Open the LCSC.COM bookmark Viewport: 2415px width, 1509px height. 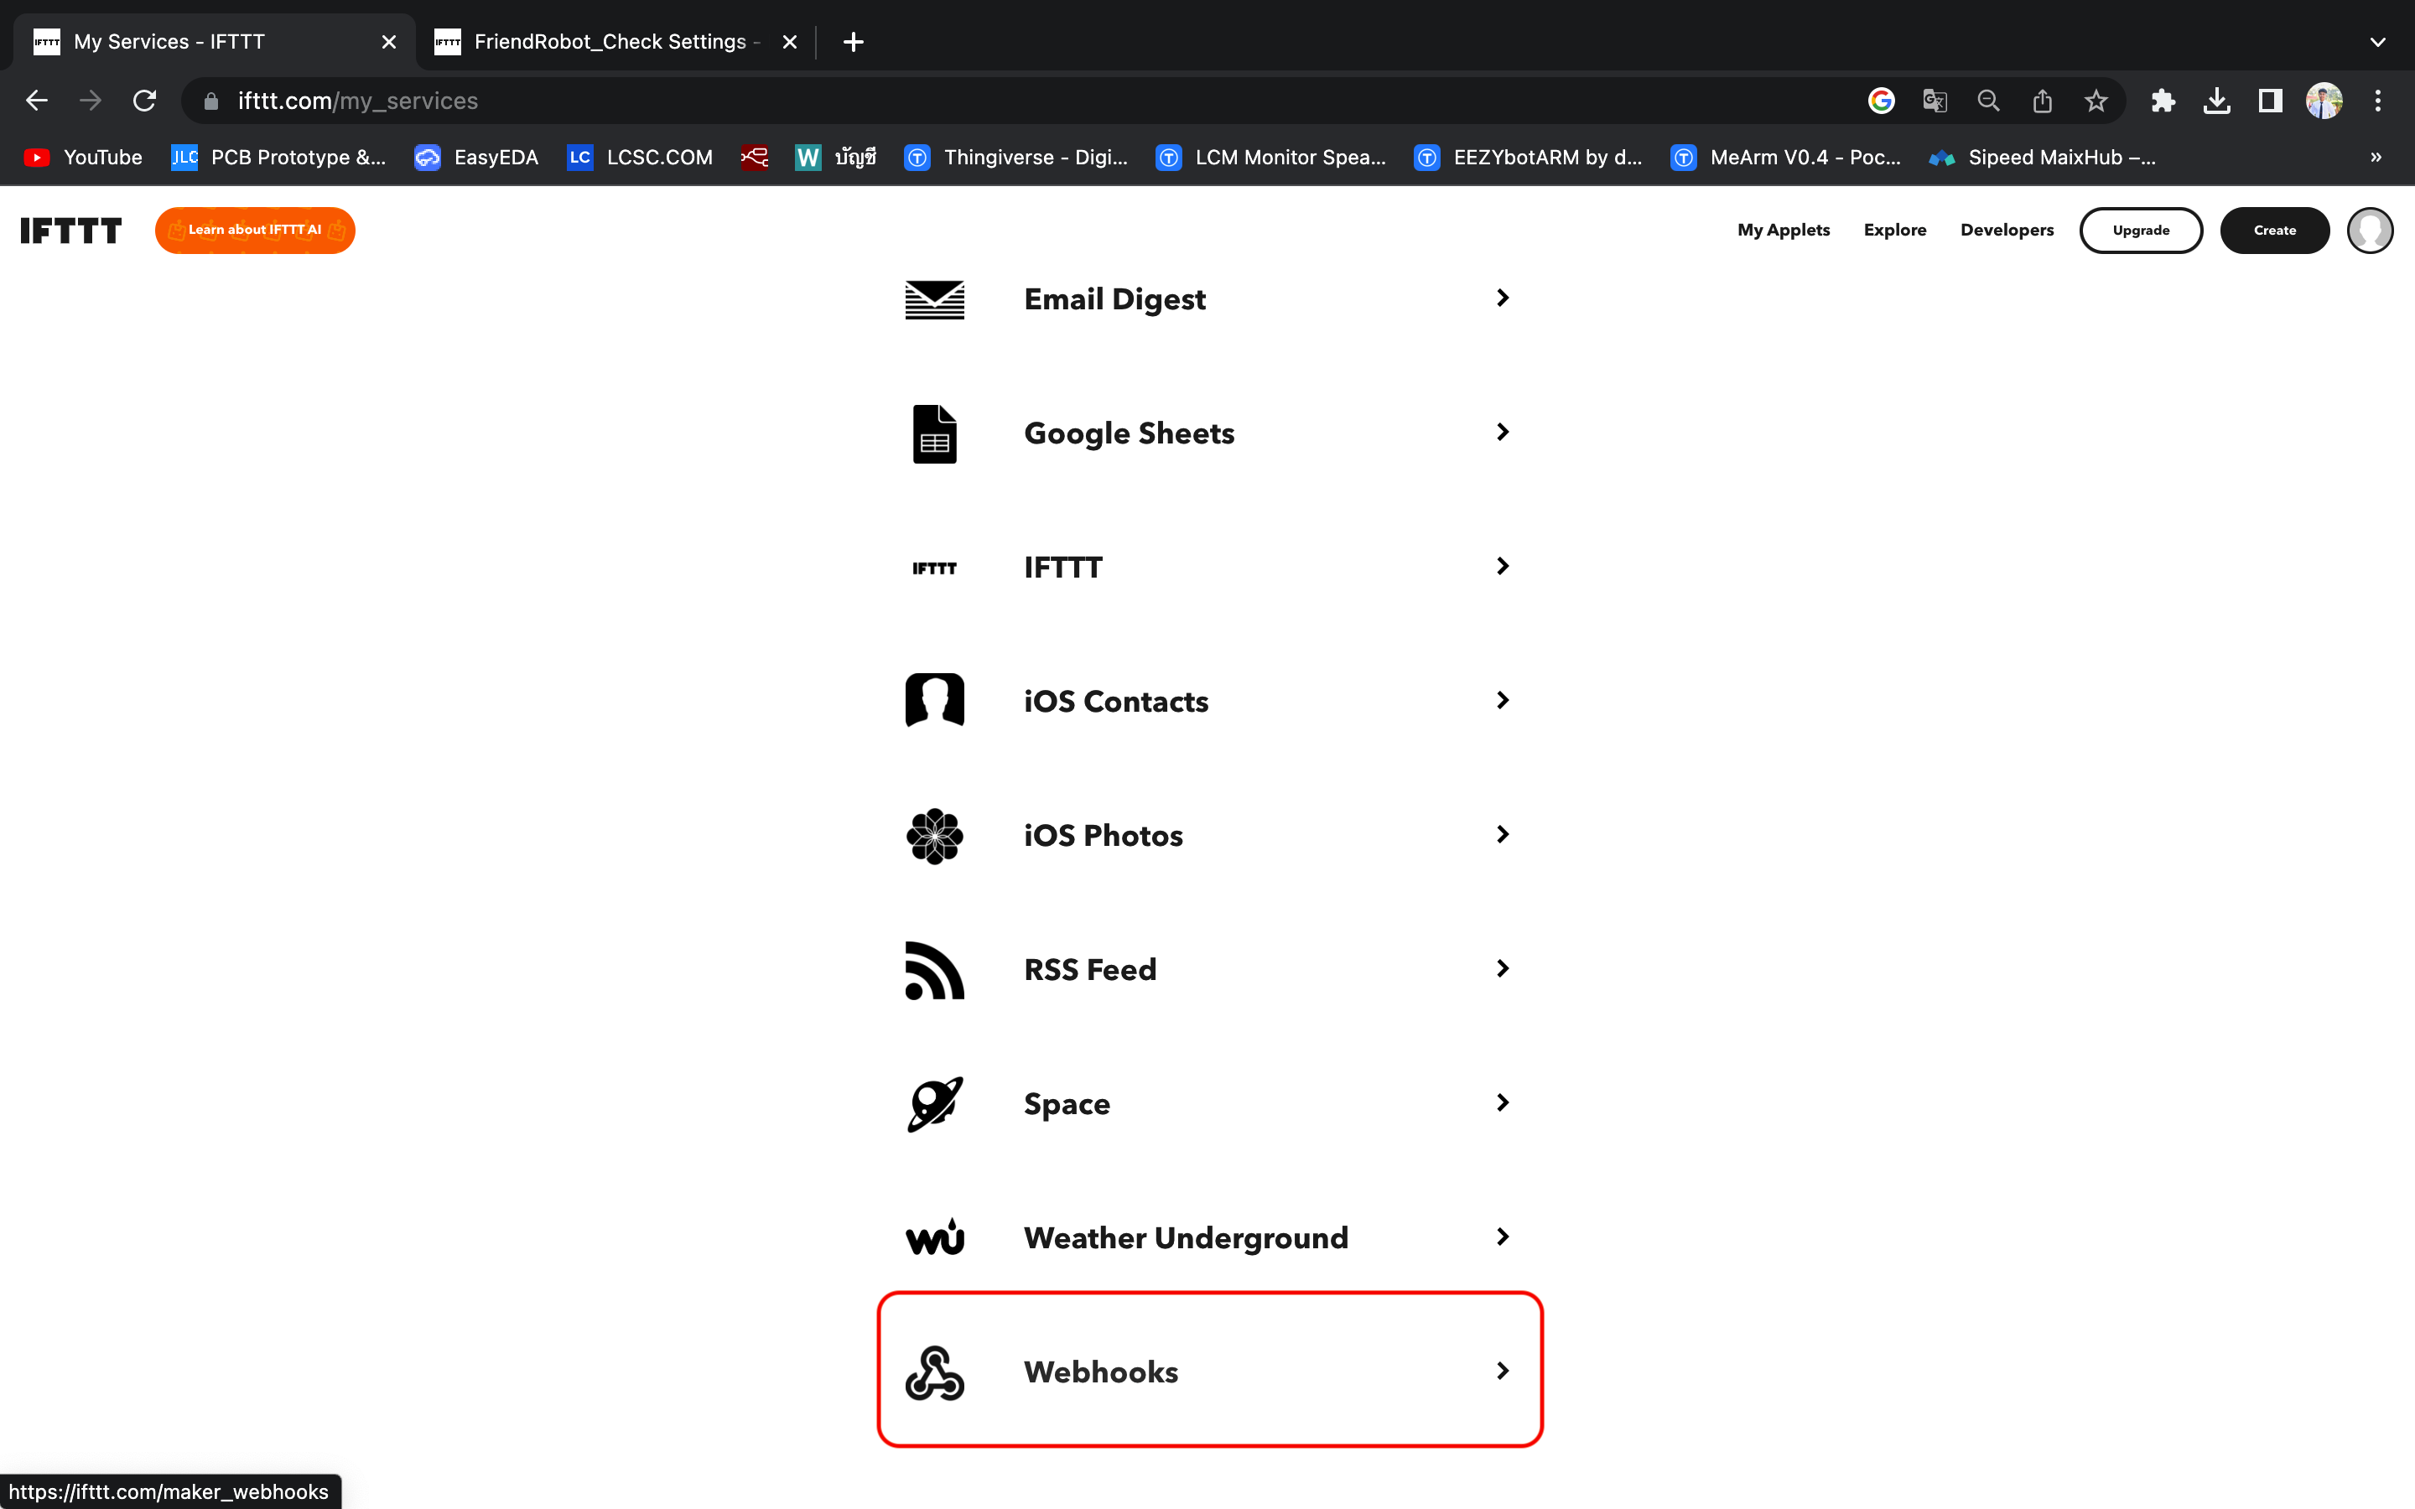click(x=640, y=158)
